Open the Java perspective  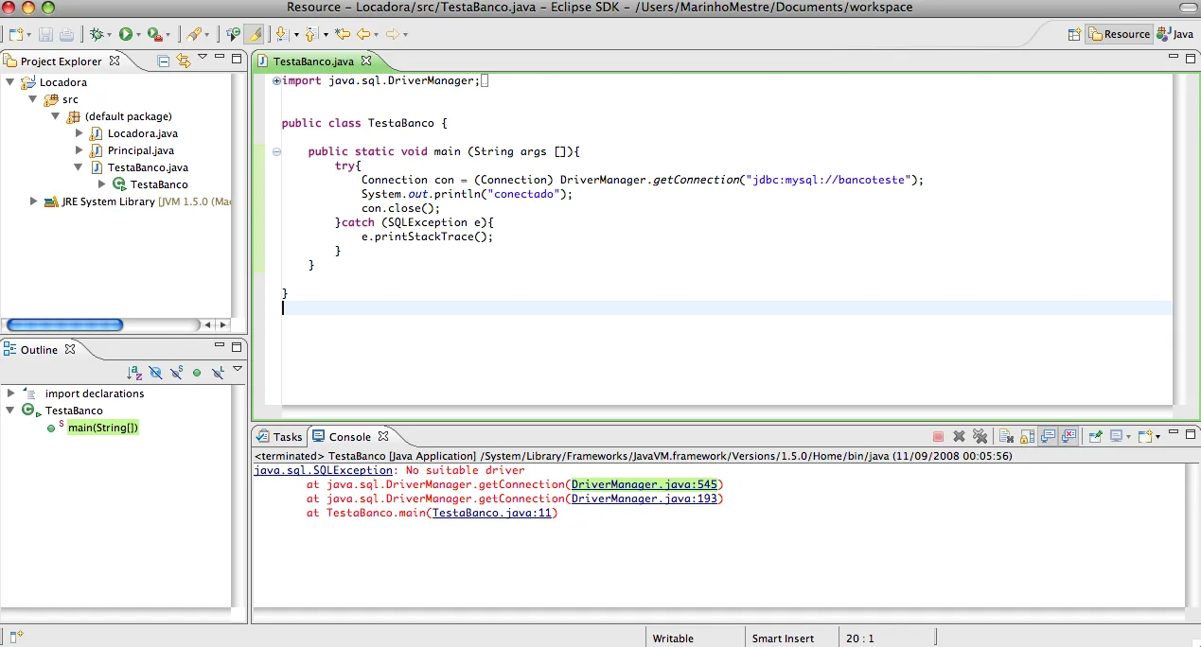pyautogui.click(x=1175, y=34)
